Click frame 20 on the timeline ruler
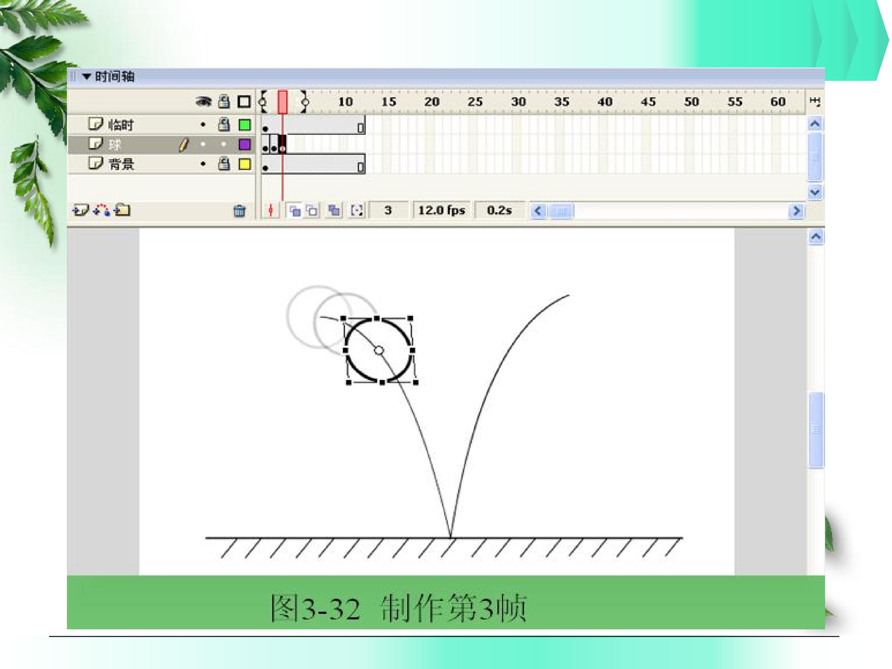This screenshot has height=669, width=892. (431, 102)
